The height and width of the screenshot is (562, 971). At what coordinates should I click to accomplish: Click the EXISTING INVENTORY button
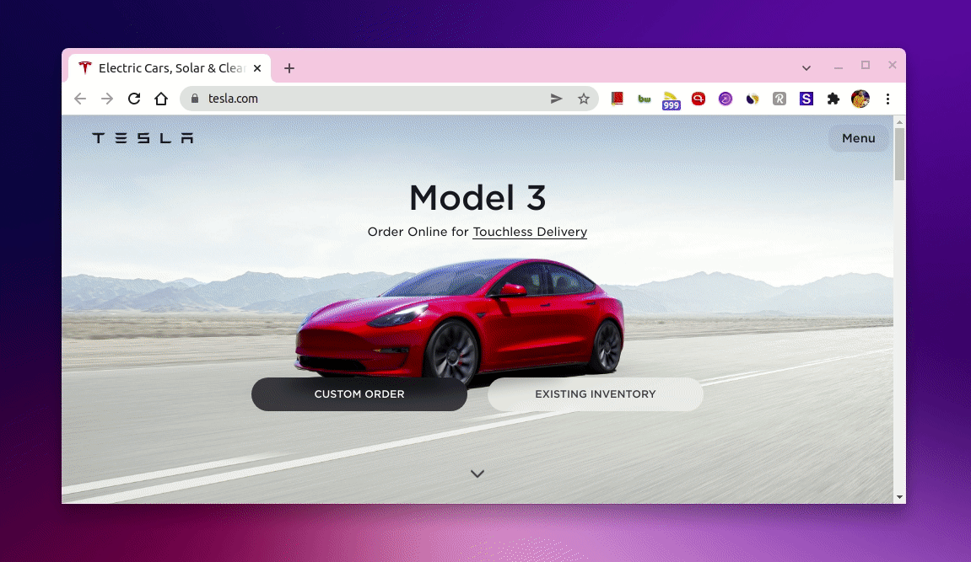(595, 394)
